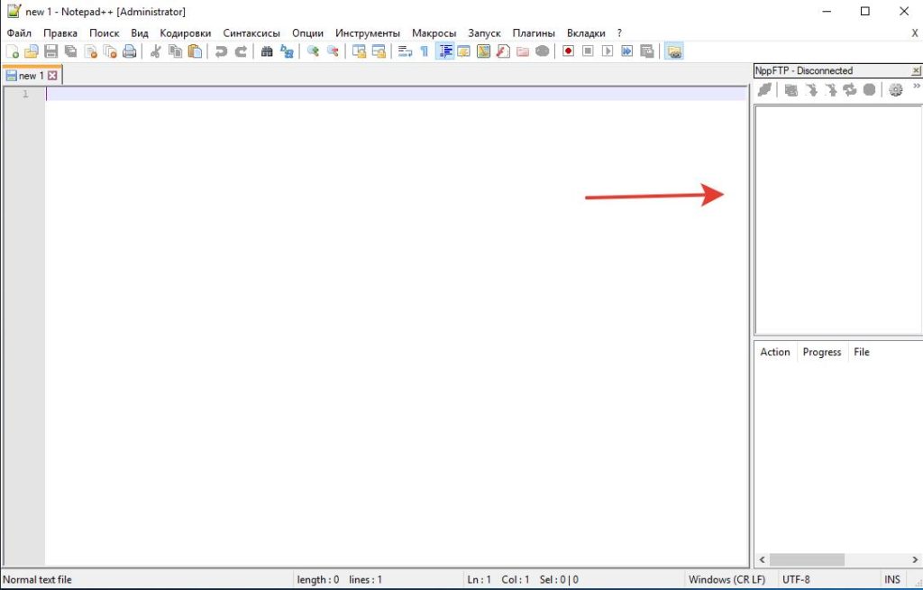Viewport: 923px width, 590px height.
Task: Toggle synchronized vertical scrolling
Action: tap(359, 51)
